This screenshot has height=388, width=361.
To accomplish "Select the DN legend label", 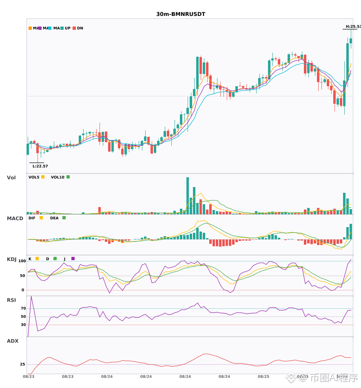I will pos(80,28).
